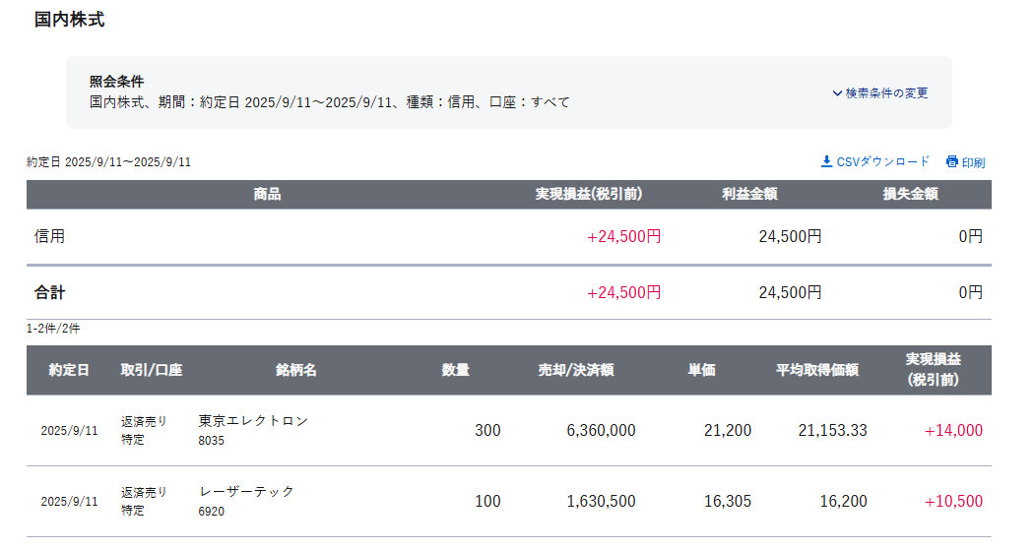Click the 平均取得価額 column header

817,370
